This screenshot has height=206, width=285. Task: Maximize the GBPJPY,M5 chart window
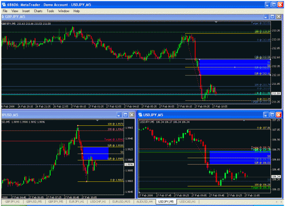pos(272,17)
